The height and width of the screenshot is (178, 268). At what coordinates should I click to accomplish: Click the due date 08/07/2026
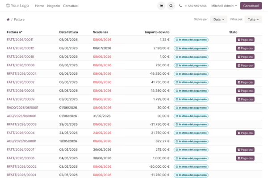point(102,48)
